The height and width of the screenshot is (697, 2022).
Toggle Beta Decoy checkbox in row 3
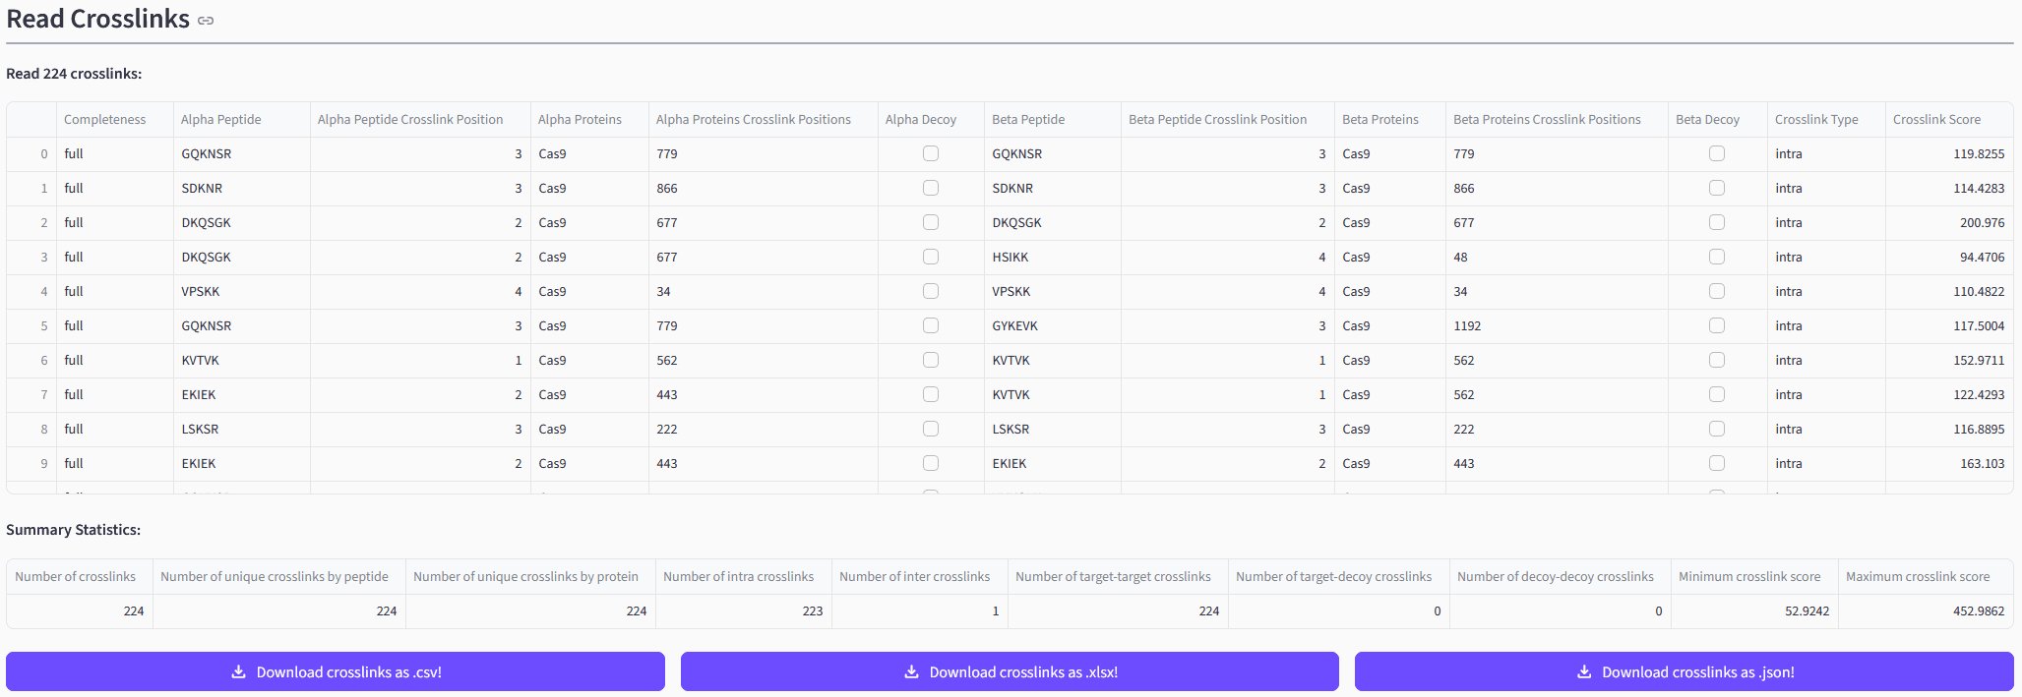pyautogui.click(x=1717, y=257)
